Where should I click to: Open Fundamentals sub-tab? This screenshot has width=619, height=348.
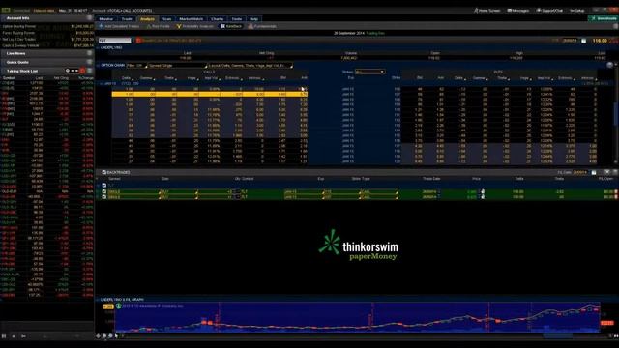point(262,26)
